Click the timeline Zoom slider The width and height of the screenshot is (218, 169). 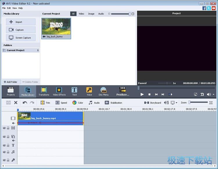tap(198, 102)
